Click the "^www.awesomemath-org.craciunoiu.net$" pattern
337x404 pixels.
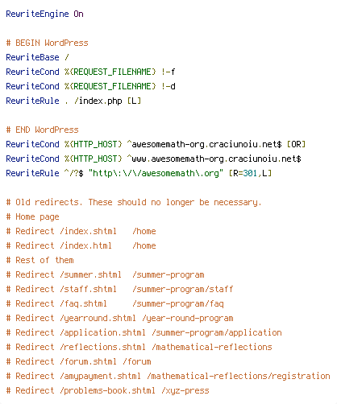[214, 159]
